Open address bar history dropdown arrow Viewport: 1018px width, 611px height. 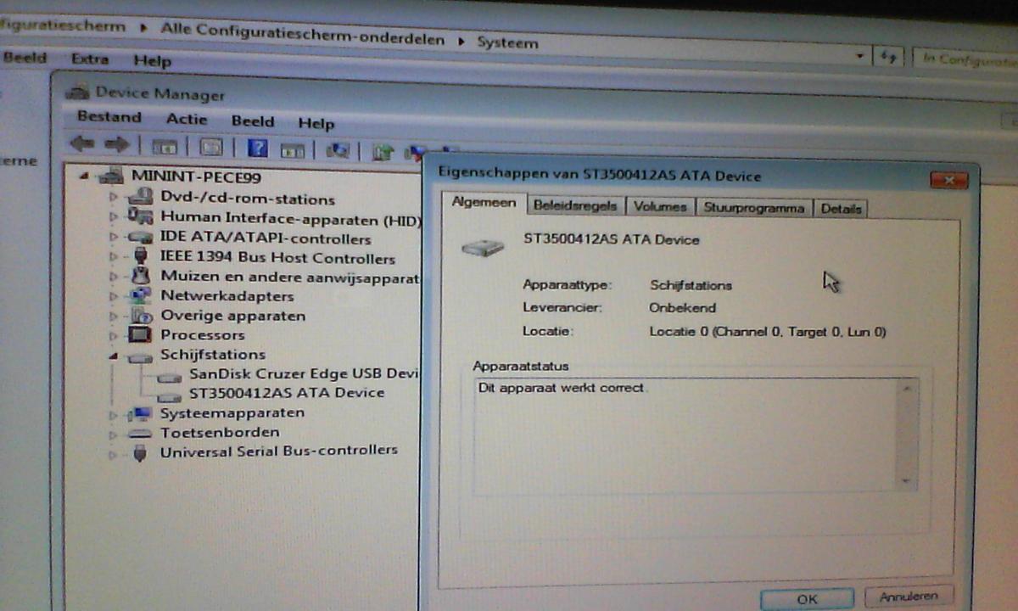click(861, 57)
